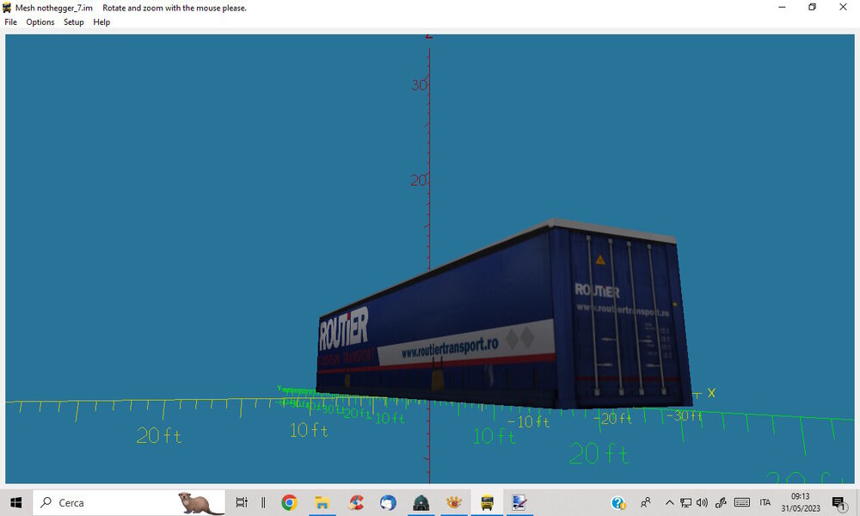
Task: Click the pen workspace tray icon
Action: point(721,502)
